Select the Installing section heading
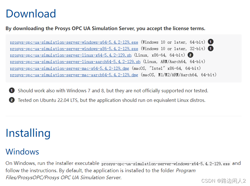Viewport: 250px width, 186px height. coord(28,133)
